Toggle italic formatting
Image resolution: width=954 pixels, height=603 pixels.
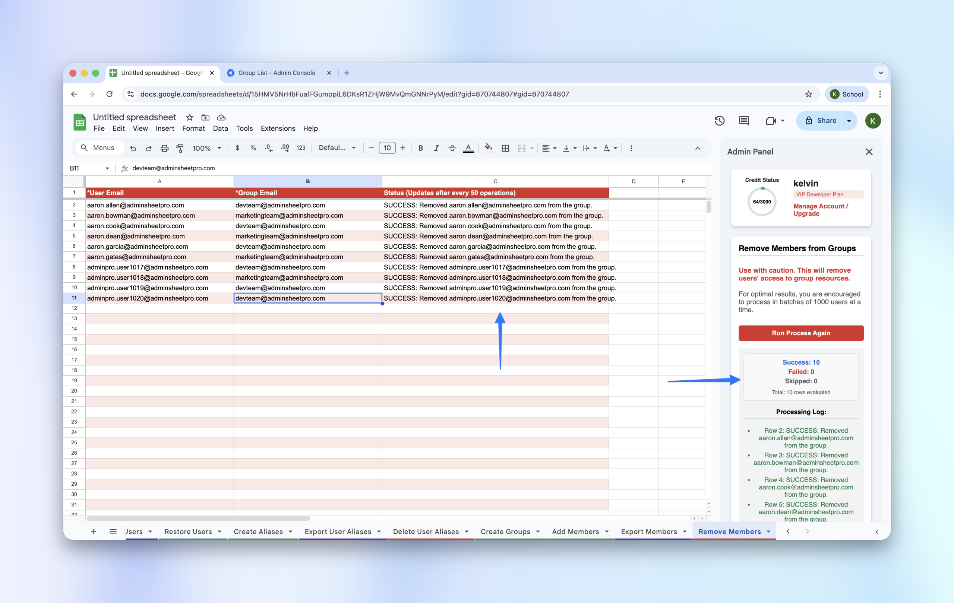(x=436, y=148)
